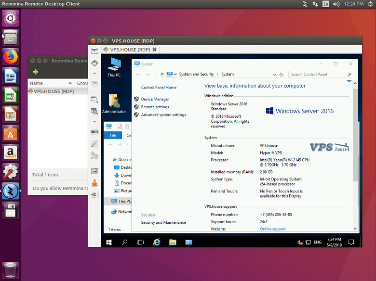
Task: Open the Online support link
Action: pos(273,229)
